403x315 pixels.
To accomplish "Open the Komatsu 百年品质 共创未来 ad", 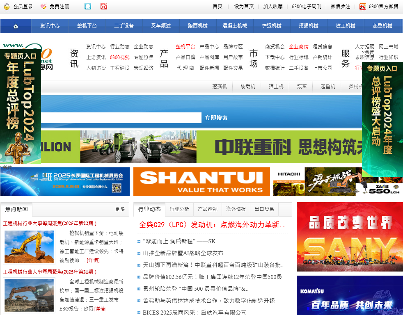I will click(350, 295).
